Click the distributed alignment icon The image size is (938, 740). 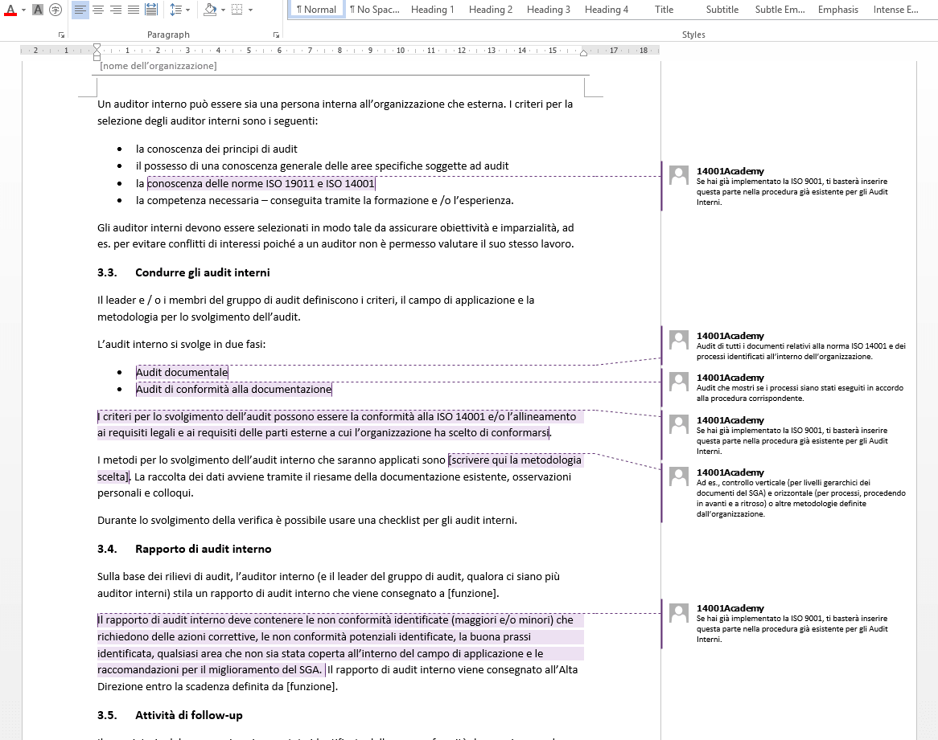click(151, 10)
